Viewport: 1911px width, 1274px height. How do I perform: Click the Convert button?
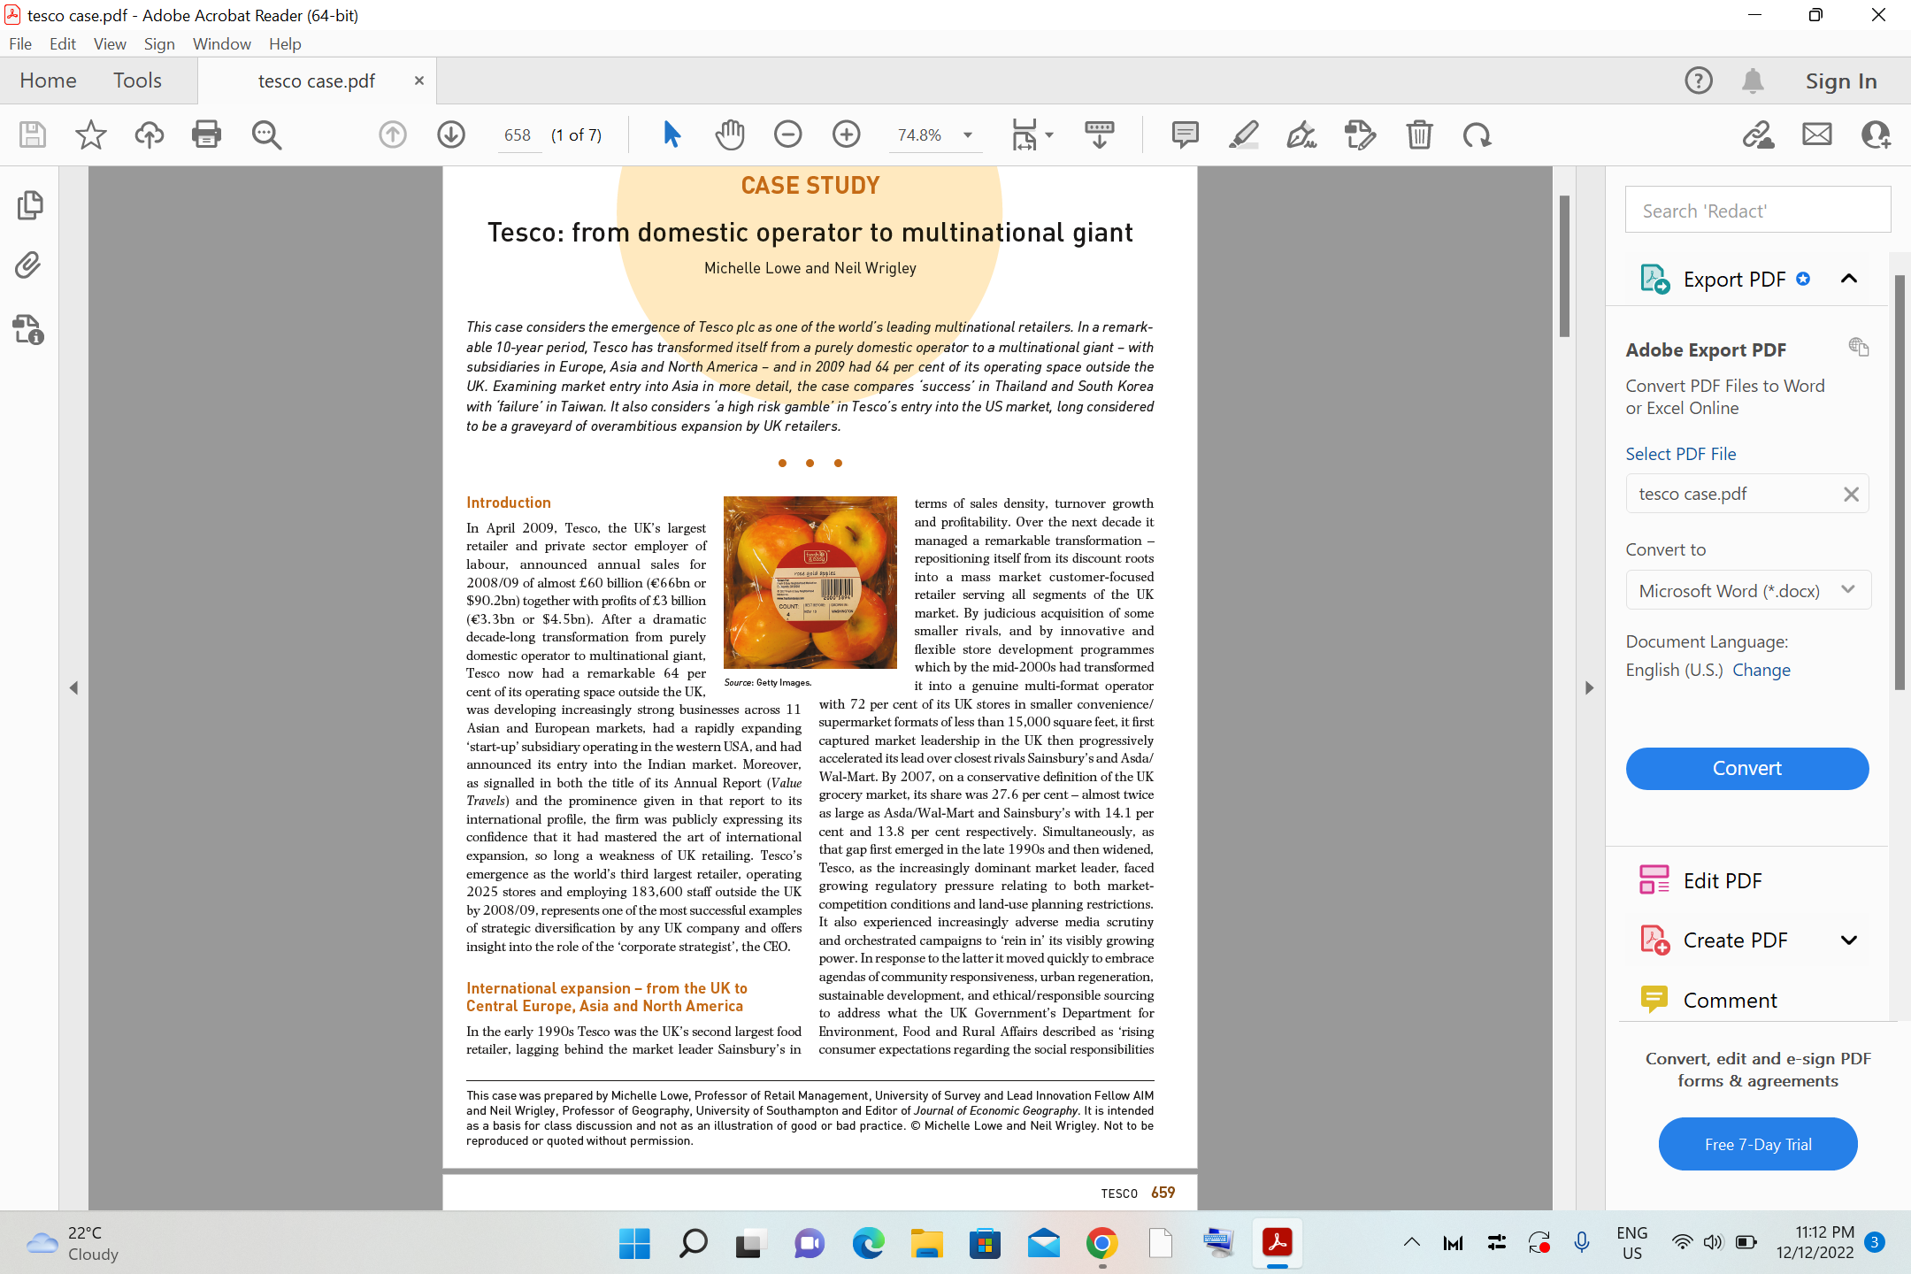1746,768
